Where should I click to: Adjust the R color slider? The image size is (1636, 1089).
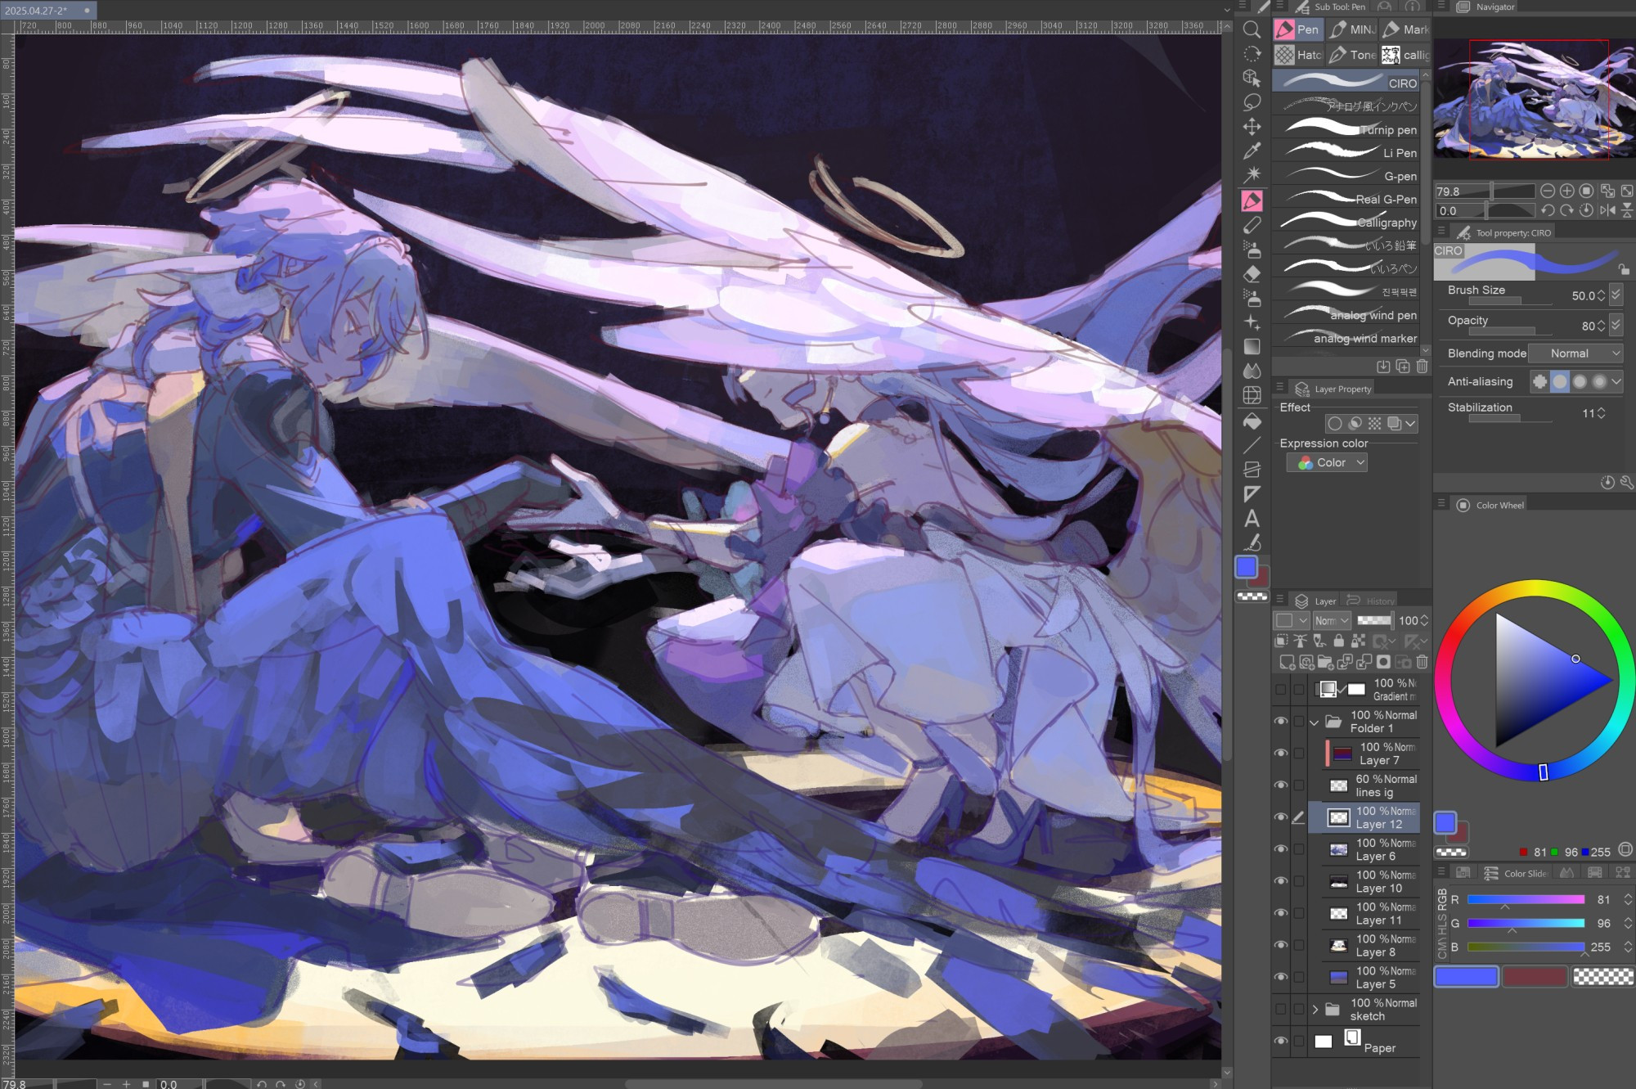[1526, 899]
